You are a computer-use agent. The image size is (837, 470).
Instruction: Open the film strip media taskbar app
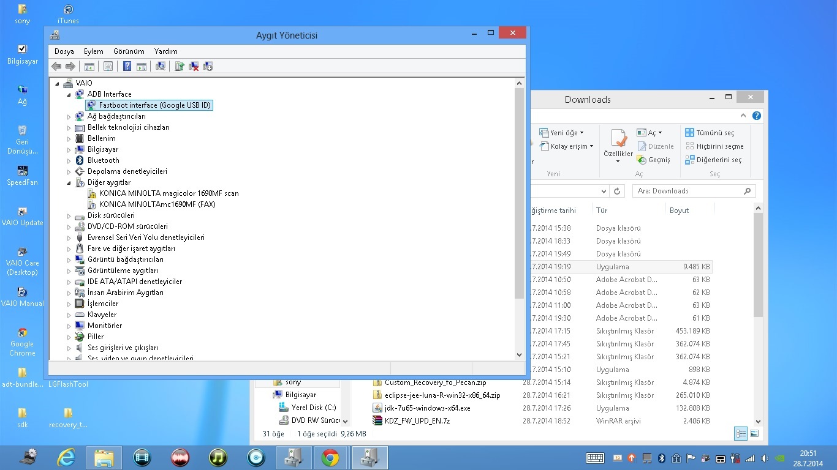(x=142, y=457)
